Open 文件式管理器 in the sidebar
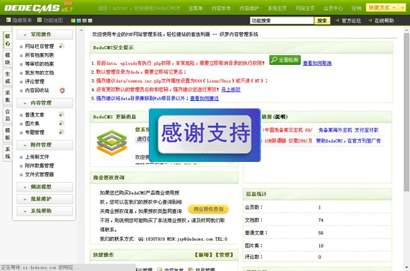Screen dimensions: 410x271 39,175
